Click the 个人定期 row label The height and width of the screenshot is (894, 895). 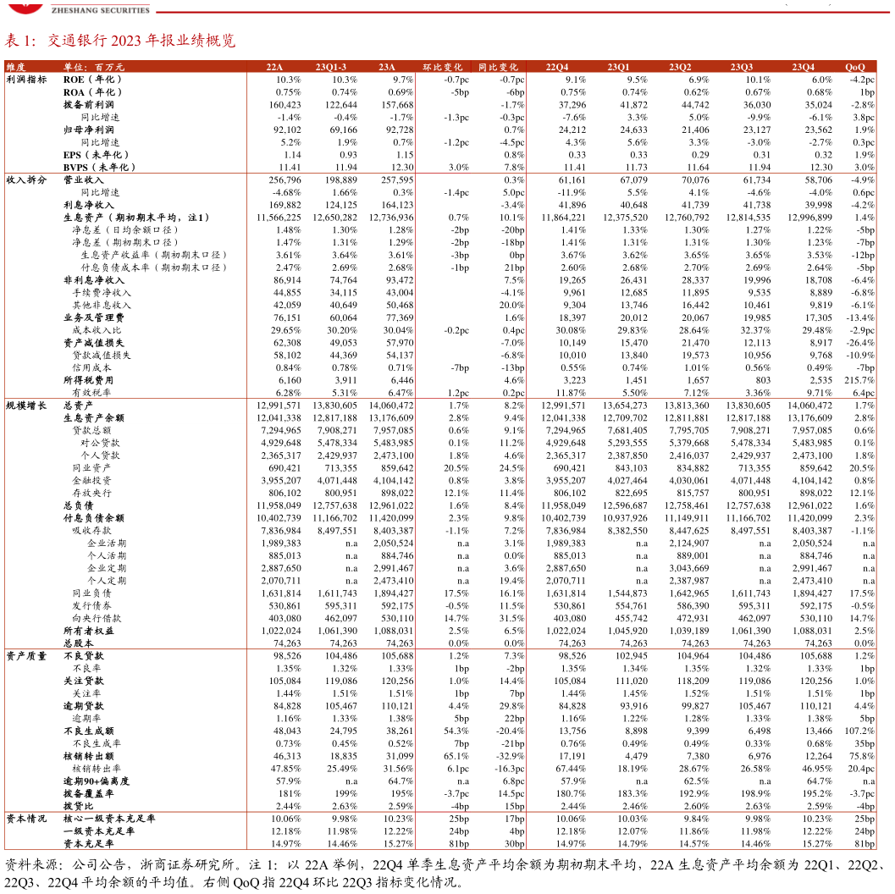point(107,581)
